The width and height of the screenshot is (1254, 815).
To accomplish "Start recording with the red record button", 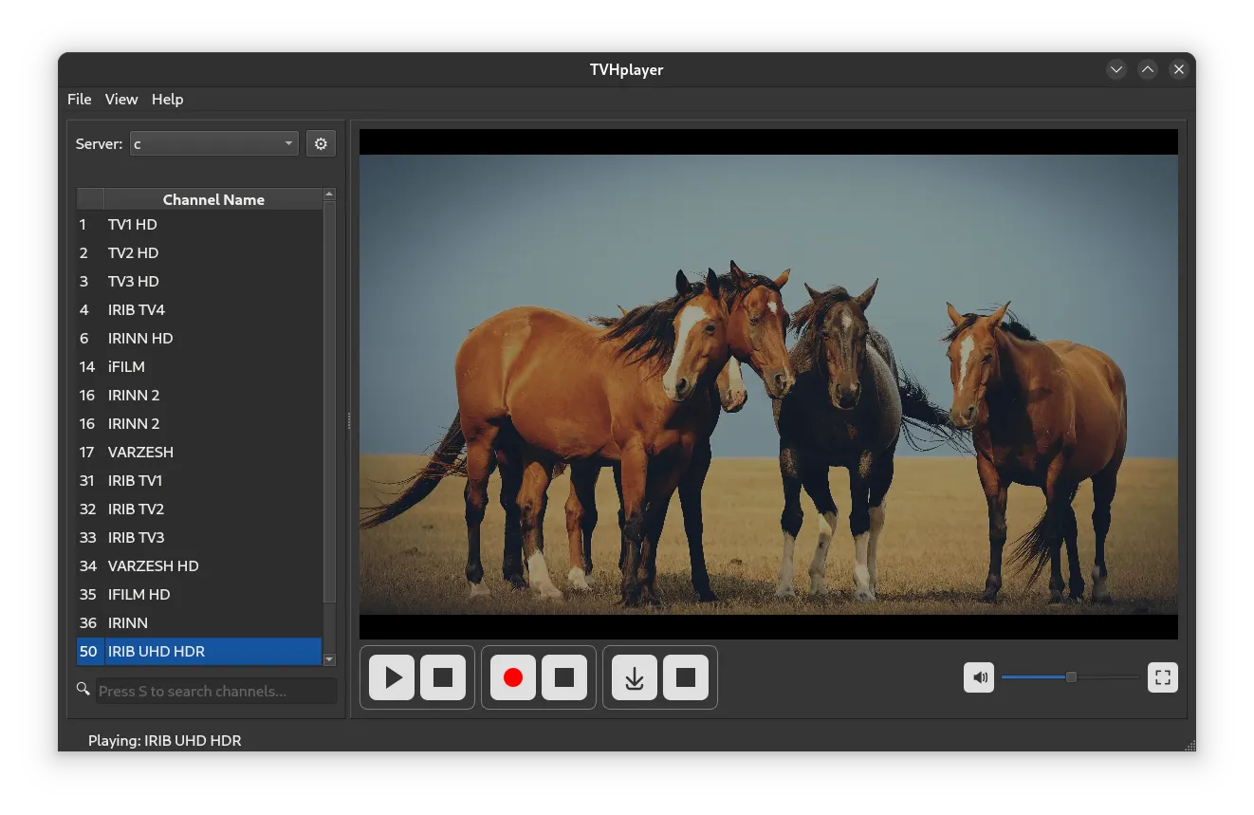I will click(513, 677).
